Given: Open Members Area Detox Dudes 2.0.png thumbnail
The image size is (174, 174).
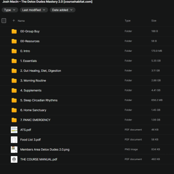Looking at the screenshot, I should [14, 150].
